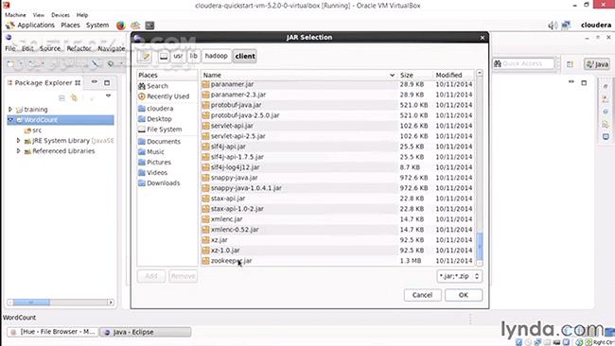Image resolution: width=615 pixels, height=346 pixels.
Task: Open Package Explorer view menu arrow
Action: 108,96
